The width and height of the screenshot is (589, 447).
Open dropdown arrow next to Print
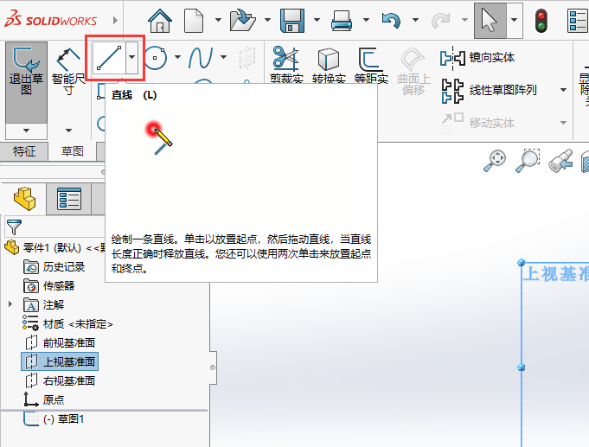pos(366,20)
